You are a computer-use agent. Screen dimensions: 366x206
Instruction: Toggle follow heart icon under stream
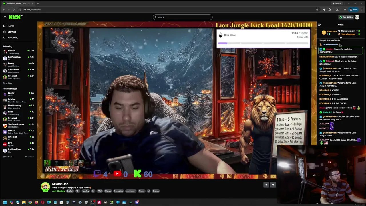coord(273,185)
